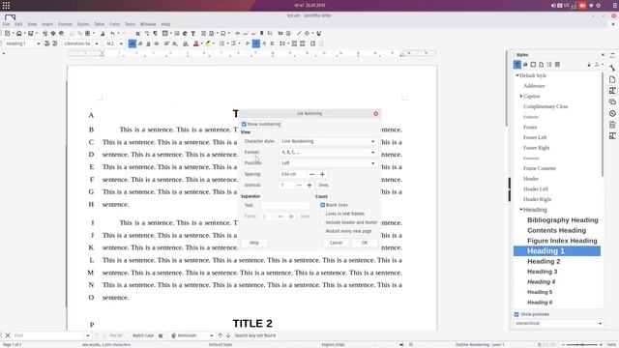
Task: Open the Format menu
Action: point(65,24)
